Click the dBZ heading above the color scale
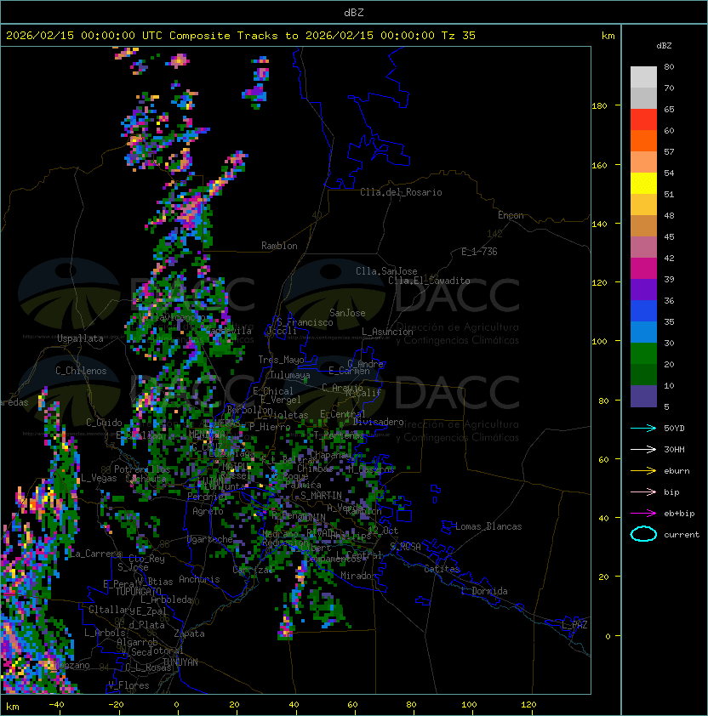 664,46
